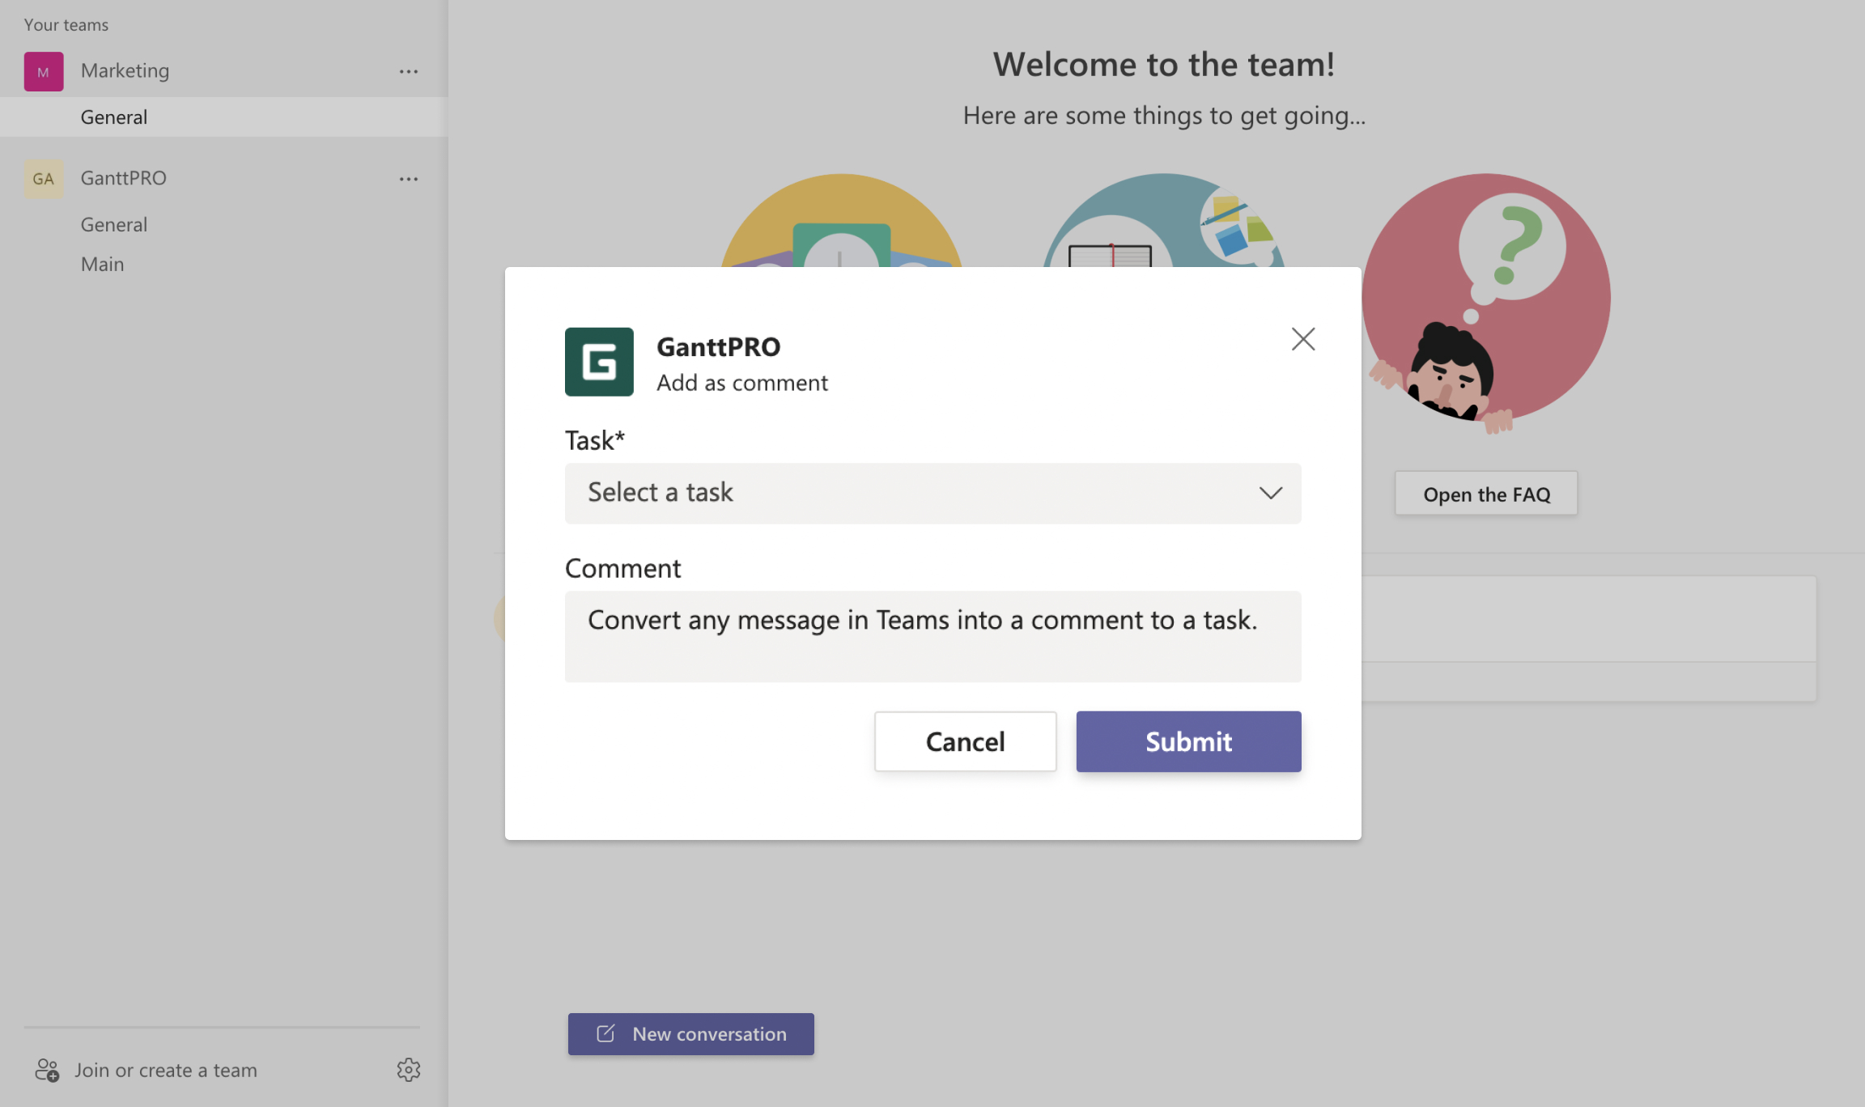This screenshot has width=1865, height=1107.
Task: Open the FAQ
Action: pyautogui.click(x=1485, y=494)
